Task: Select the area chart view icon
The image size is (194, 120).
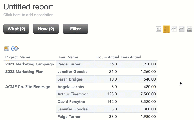Action: tap(190, 29)
